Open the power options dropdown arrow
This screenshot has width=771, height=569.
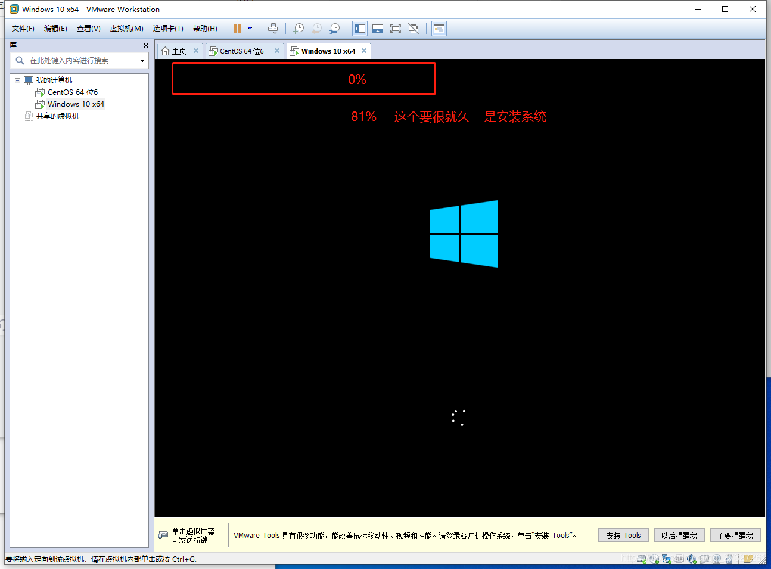point(250,29)
